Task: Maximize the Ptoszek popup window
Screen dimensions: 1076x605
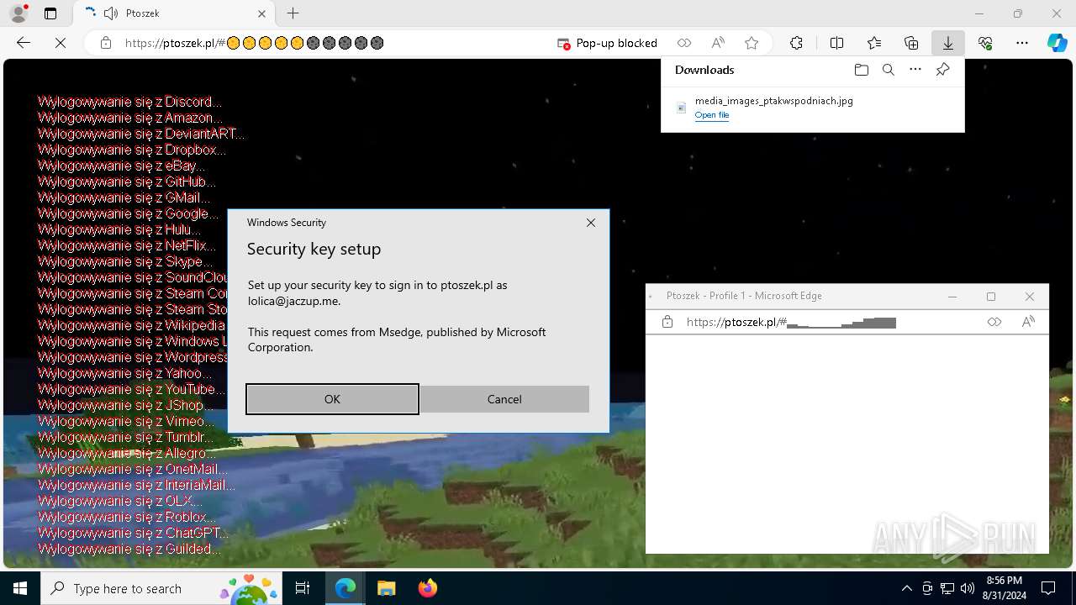Action: (x=991, y=297)
